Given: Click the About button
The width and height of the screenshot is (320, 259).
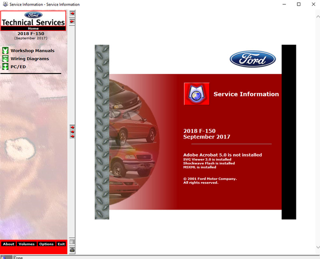Looking at the screenshot, I should pyautogui.click(x=8, y=244).
